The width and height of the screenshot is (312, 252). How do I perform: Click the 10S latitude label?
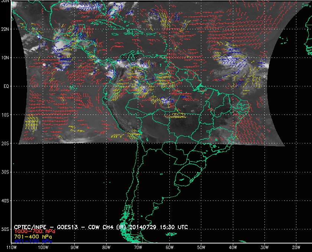(5, 115)
